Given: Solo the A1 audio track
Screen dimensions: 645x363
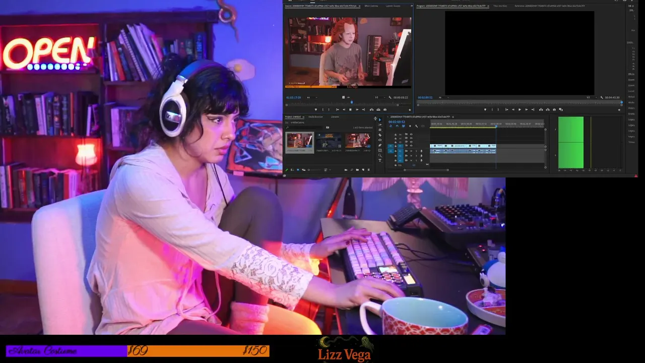Looking at the screenshot, I should [x=416, y=151].
